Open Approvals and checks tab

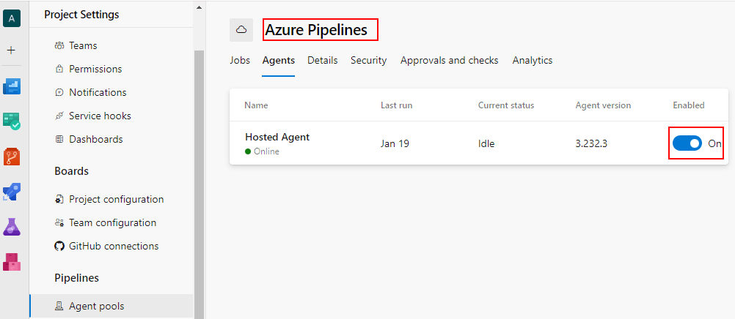coord(449,61)
